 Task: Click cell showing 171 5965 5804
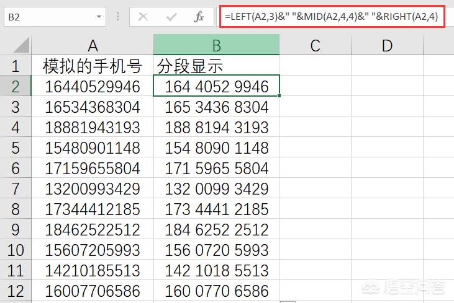pyautogui.click(x=216, y=167)
